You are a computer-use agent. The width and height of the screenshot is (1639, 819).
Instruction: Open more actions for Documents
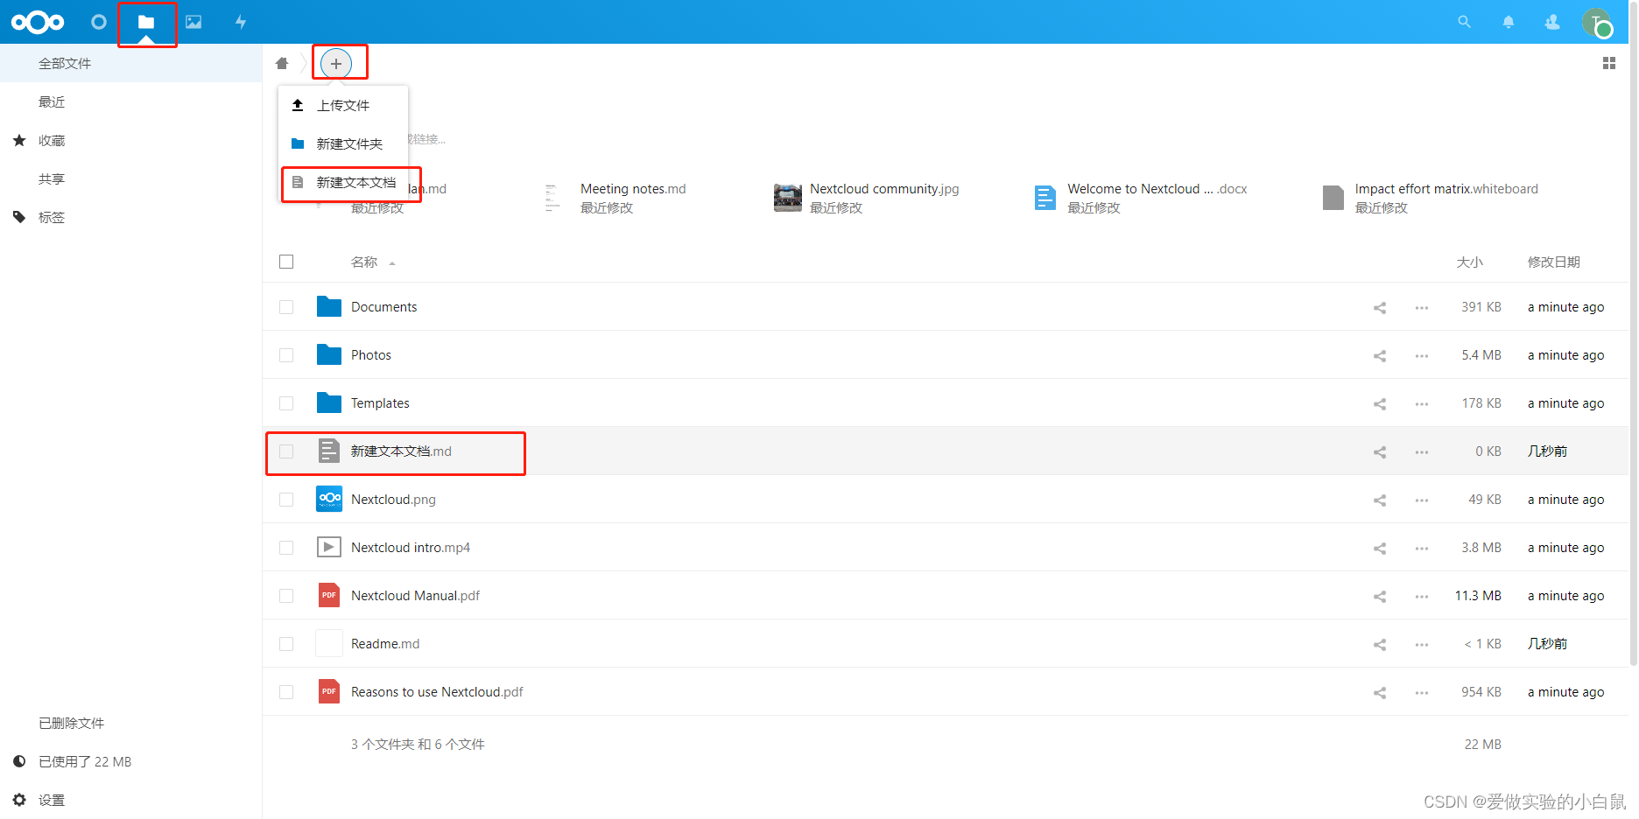pos(1422,307)
